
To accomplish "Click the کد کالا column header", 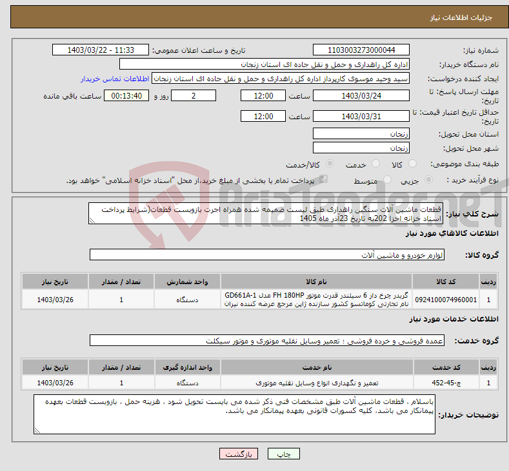I will [x=446, y=282].
